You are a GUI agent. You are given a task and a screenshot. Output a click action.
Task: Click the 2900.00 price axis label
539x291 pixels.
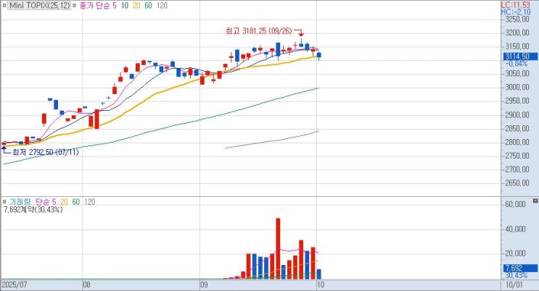pos(517,114)
